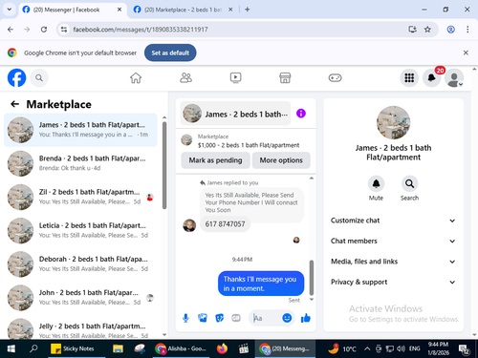This screenshot has width=478, height=358.
Task: Dismiss the default browser notification bar
Action: point(466,53)
